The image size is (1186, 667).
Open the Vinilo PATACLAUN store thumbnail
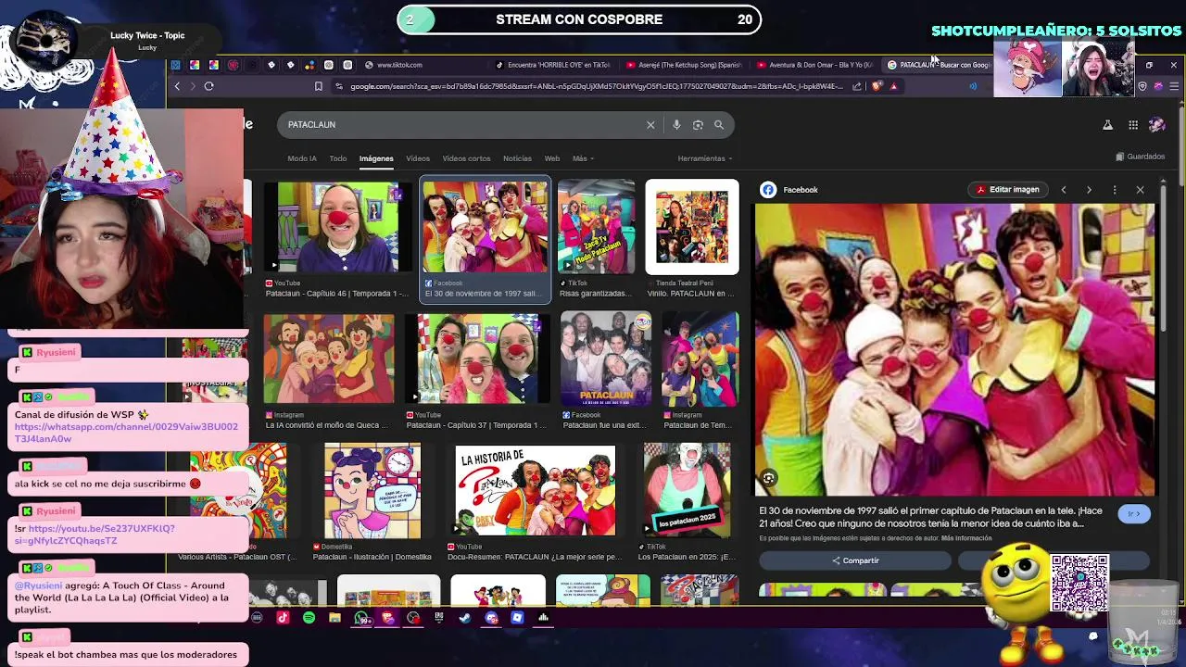(x=692, y=228)
